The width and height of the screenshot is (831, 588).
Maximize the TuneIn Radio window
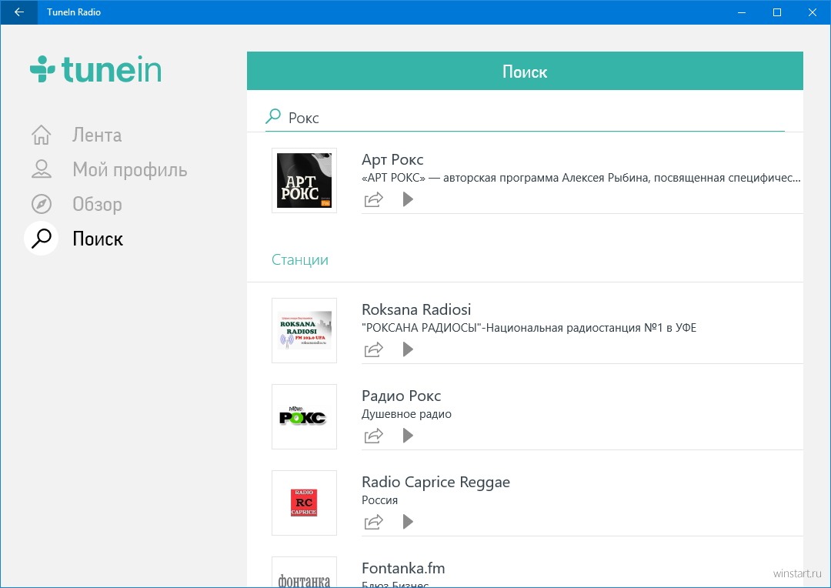[777, 12]
